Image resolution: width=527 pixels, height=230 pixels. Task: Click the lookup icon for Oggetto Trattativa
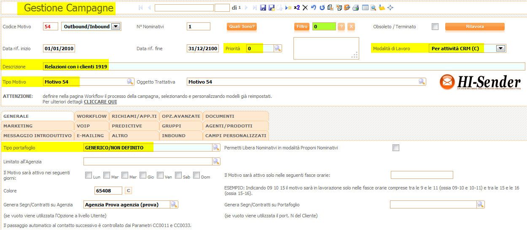coord(421,82)
